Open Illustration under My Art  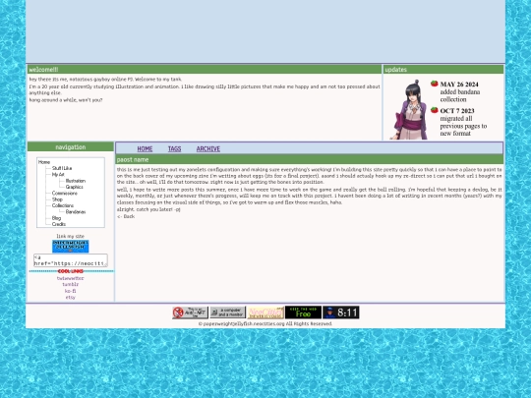coord(76,181)
